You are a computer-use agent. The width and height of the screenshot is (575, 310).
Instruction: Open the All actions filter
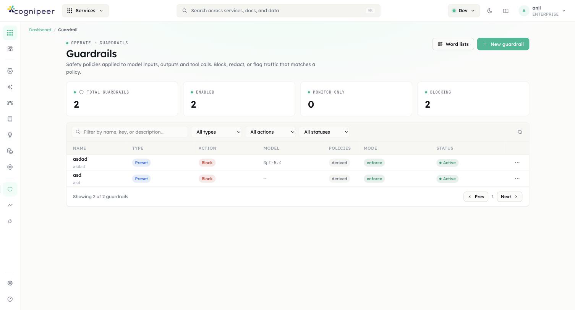click(x=270, y=132)
